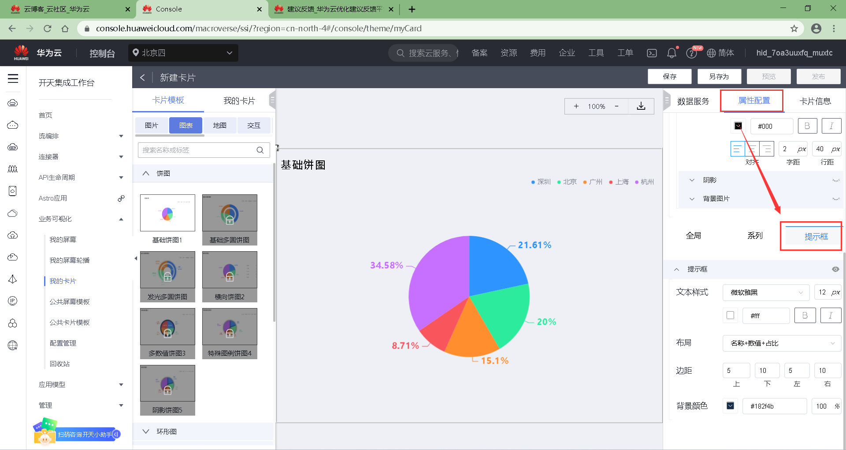Collapse the 饼图 template group
The image size is (846, 450).
point(146,174)
